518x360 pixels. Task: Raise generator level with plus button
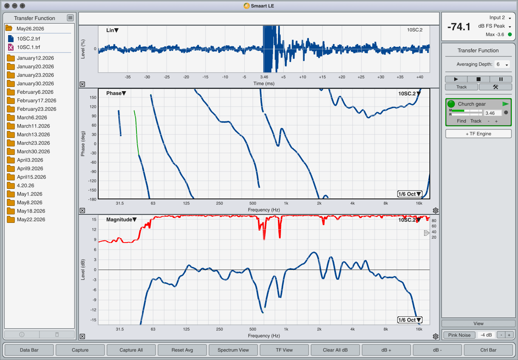pos(509,335)
